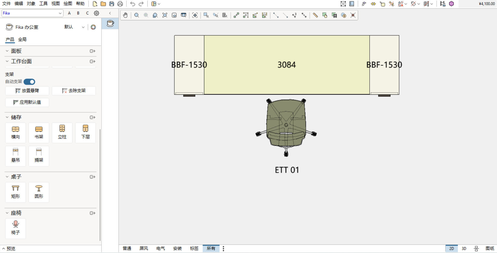Click the zoom extents icon
Screen dimensions: 497x253
click(x=165, y=15)
